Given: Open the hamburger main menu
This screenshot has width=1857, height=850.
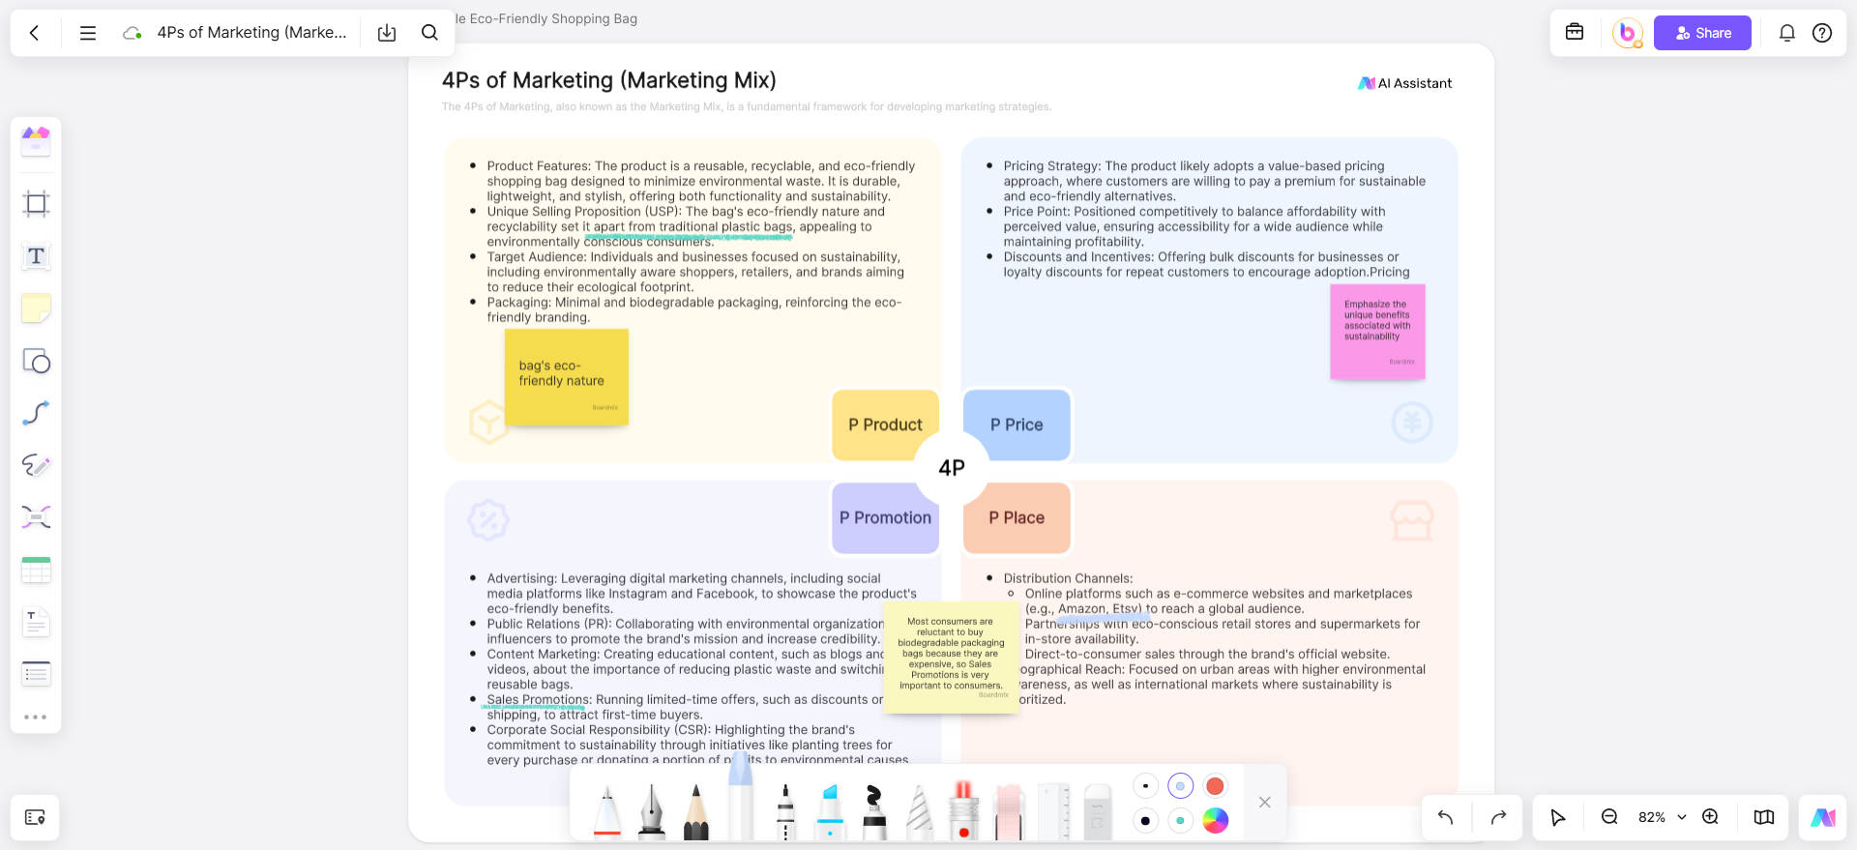Looking at the screenshot, I should point(87,33).
